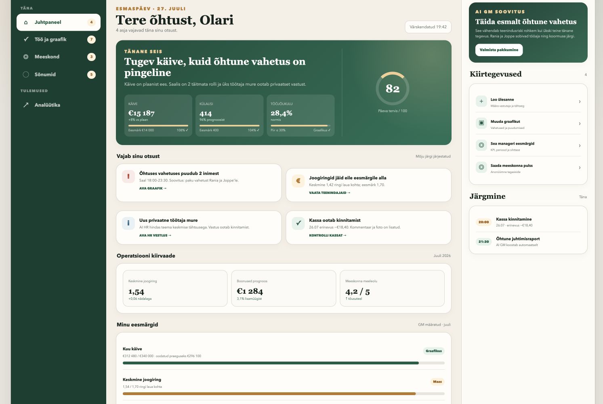This screenshot has height=404, width=603.
Task: Click the Saada meeskonna pulss icon
Action: pos(481,167)
